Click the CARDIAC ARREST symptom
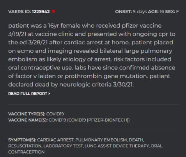 (55, 140)
